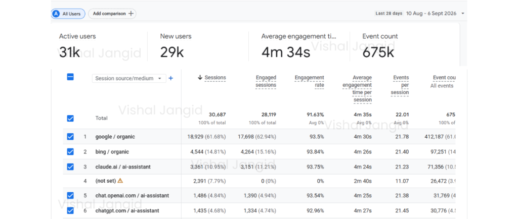Open the date range dropdown arrow

pos(462,14)
